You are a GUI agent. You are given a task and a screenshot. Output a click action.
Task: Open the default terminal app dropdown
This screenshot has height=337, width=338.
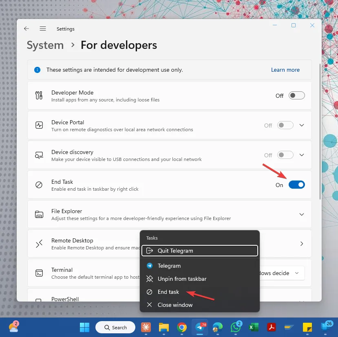tap(282, 273)
